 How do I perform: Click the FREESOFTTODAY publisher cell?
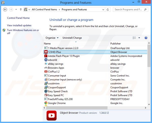tap(120, 99)
